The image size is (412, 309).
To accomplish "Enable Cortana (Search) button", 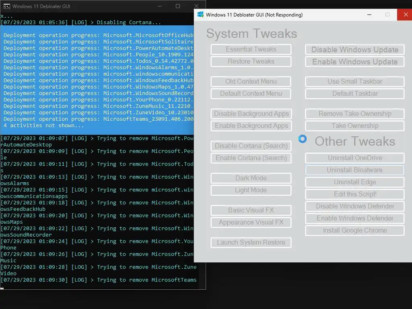I will [251, 158].
